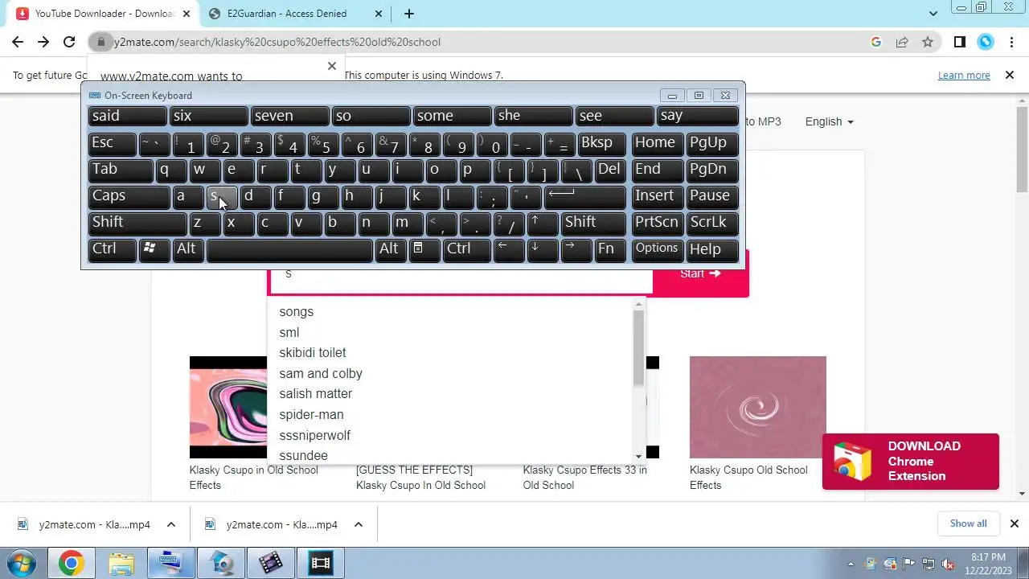
Task: Click the right arrow key on keyboard
Action: pos(576,249)
